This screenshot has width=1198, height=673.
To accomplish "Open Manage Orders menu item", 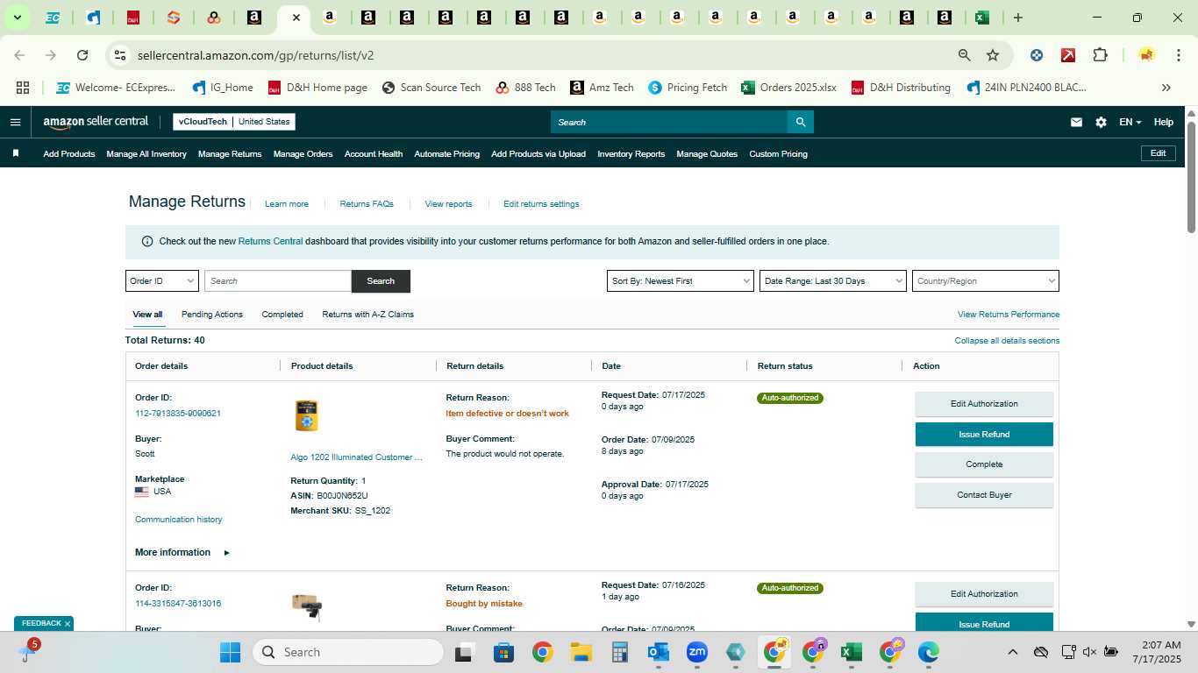I will click(x=303, y=153).
